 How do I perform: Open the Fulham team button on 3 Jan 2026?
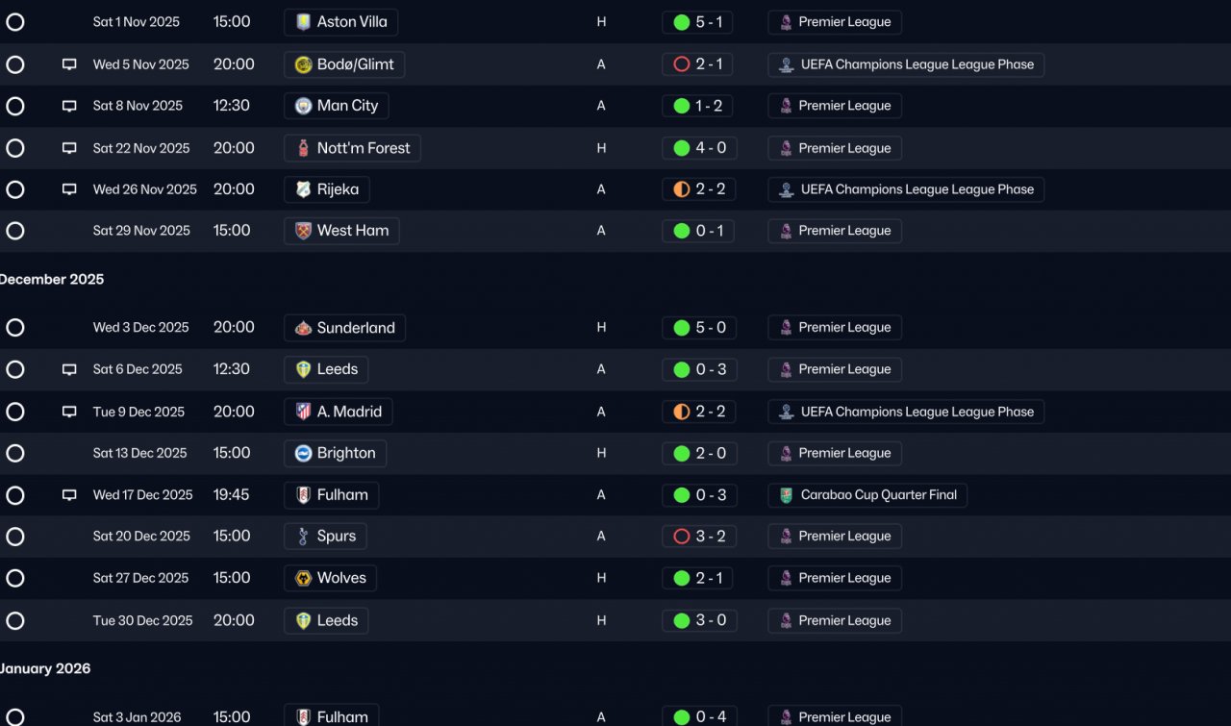(332, 716)
